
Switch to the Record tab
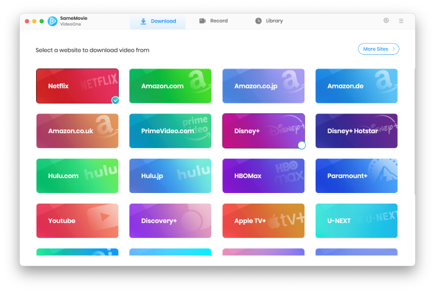point(213,21)
